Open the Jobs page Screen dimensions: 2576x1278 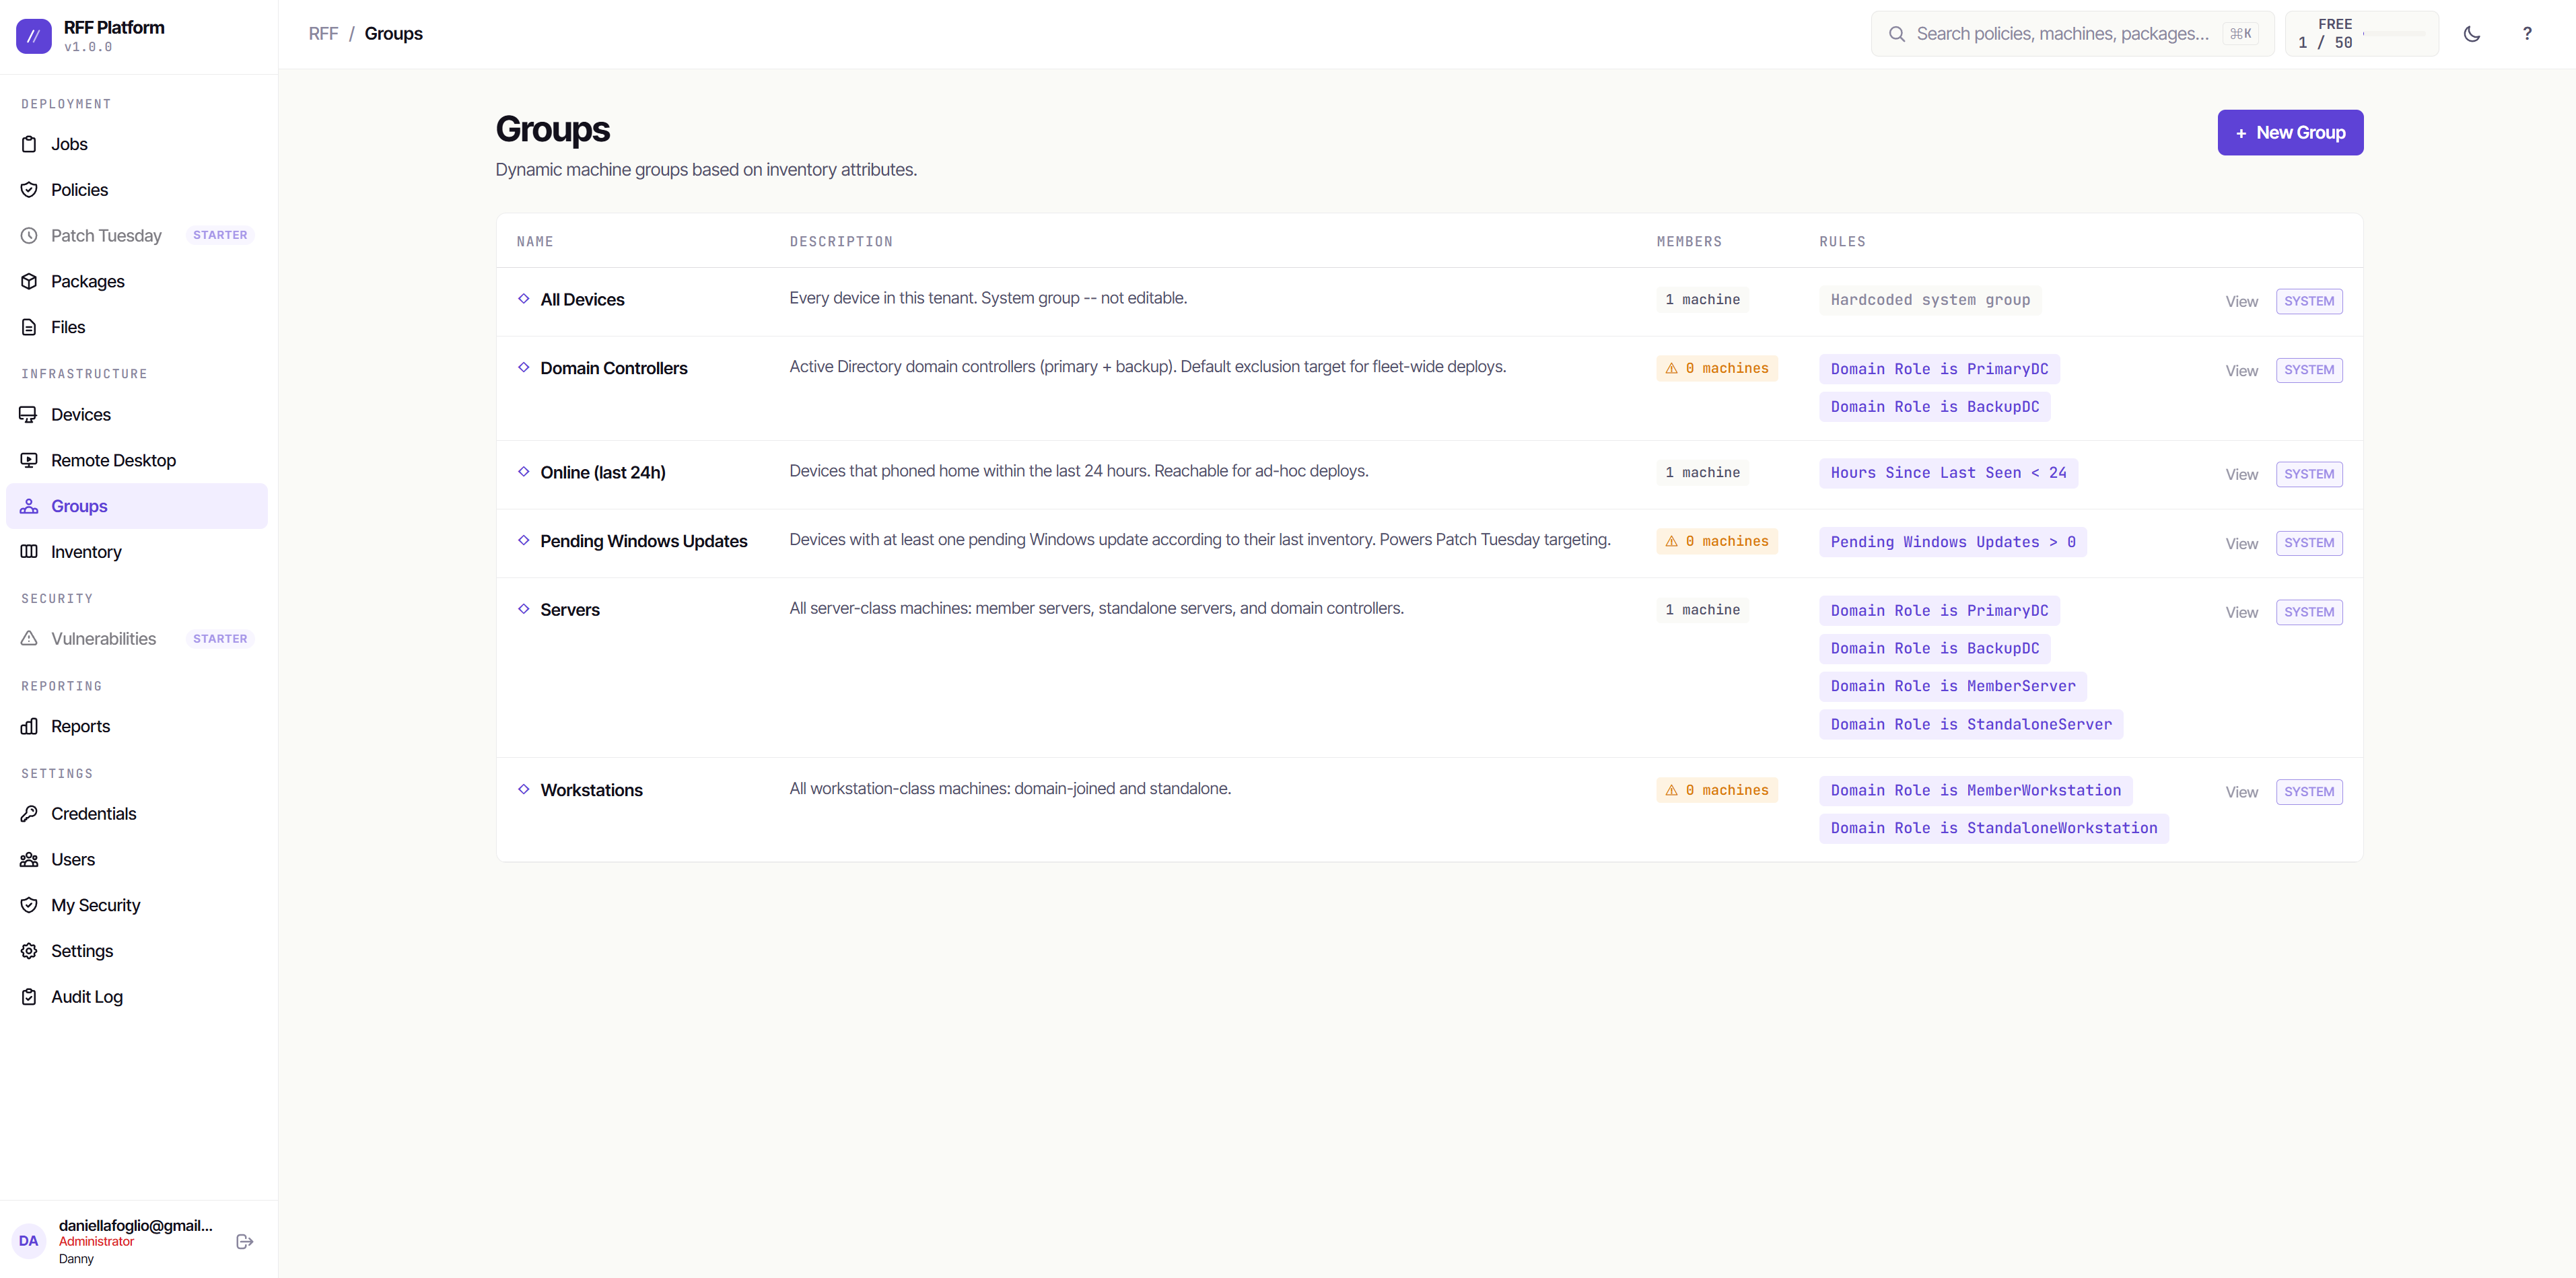137,144
